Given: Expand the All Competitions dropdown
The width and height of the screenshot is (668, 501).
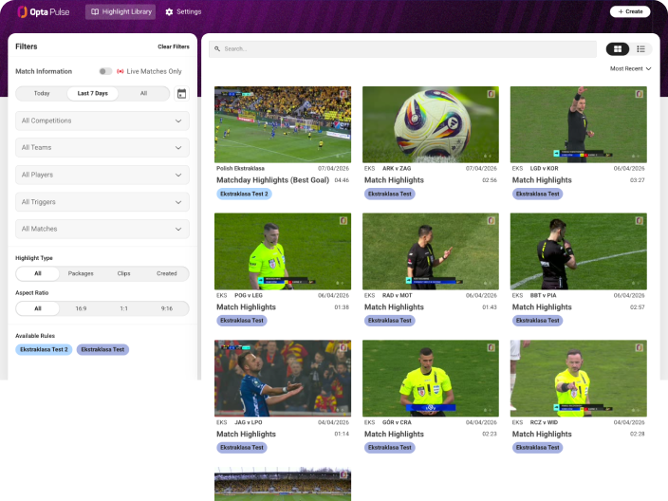Looking at the screenshot, I should click(x=102, y=121).
